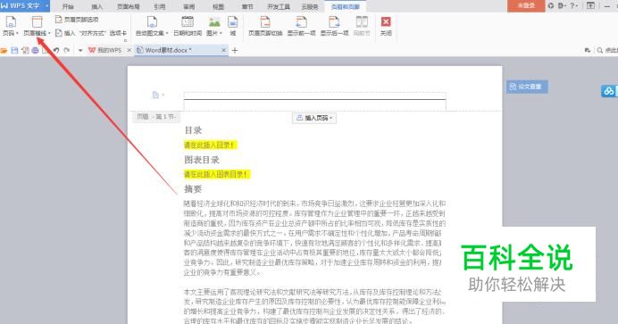Click inside the header editing area

[314, 102]
